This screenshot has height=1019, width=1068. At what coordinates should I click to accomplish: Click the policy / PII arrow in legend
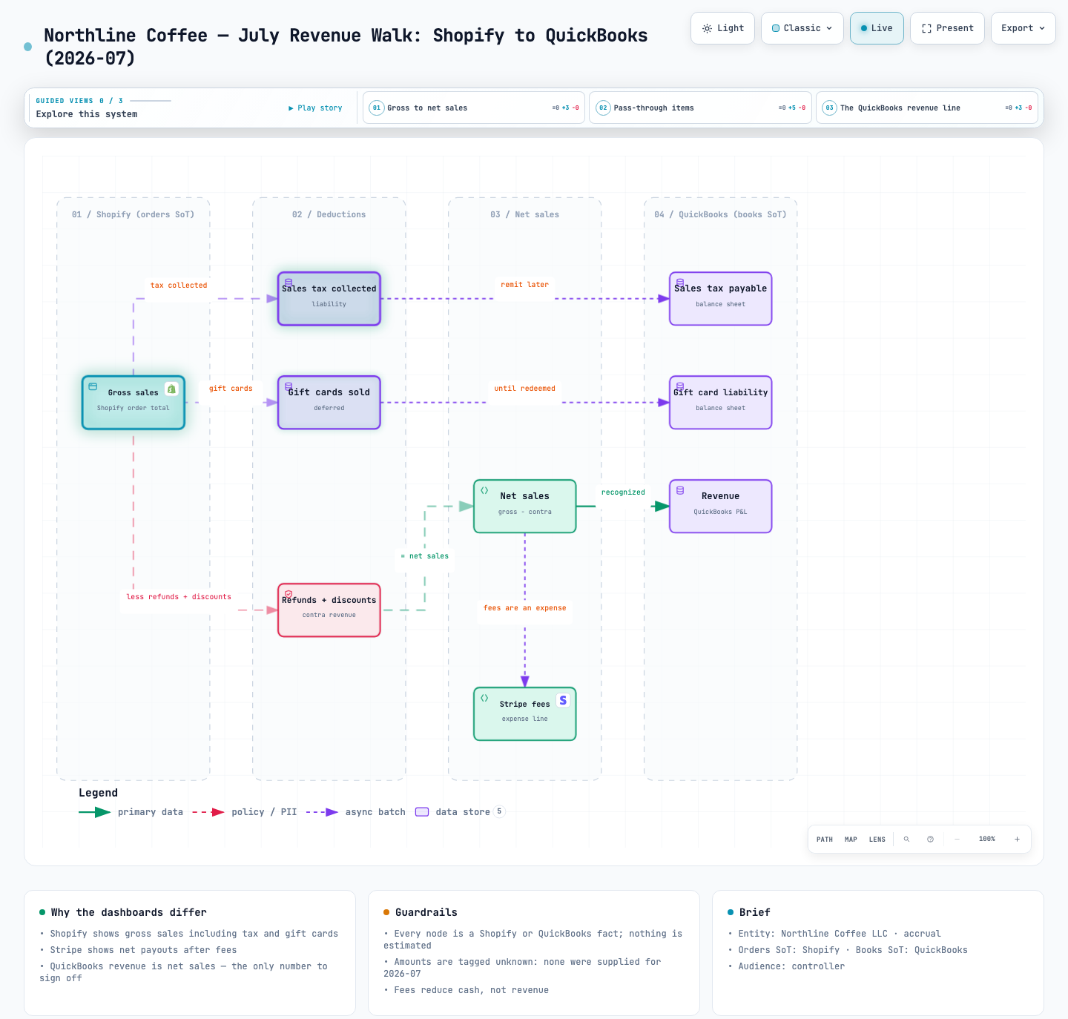[208, 812]
